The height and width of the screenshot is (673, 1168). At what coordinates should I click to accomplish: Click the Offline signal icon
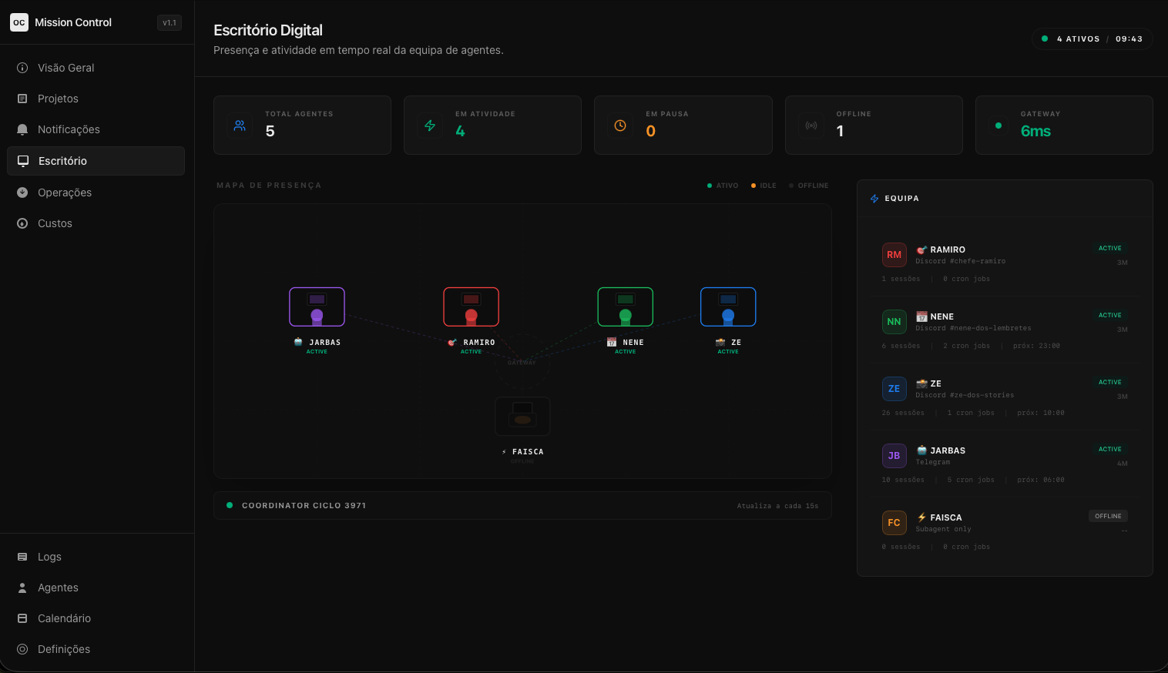[811, 126]
